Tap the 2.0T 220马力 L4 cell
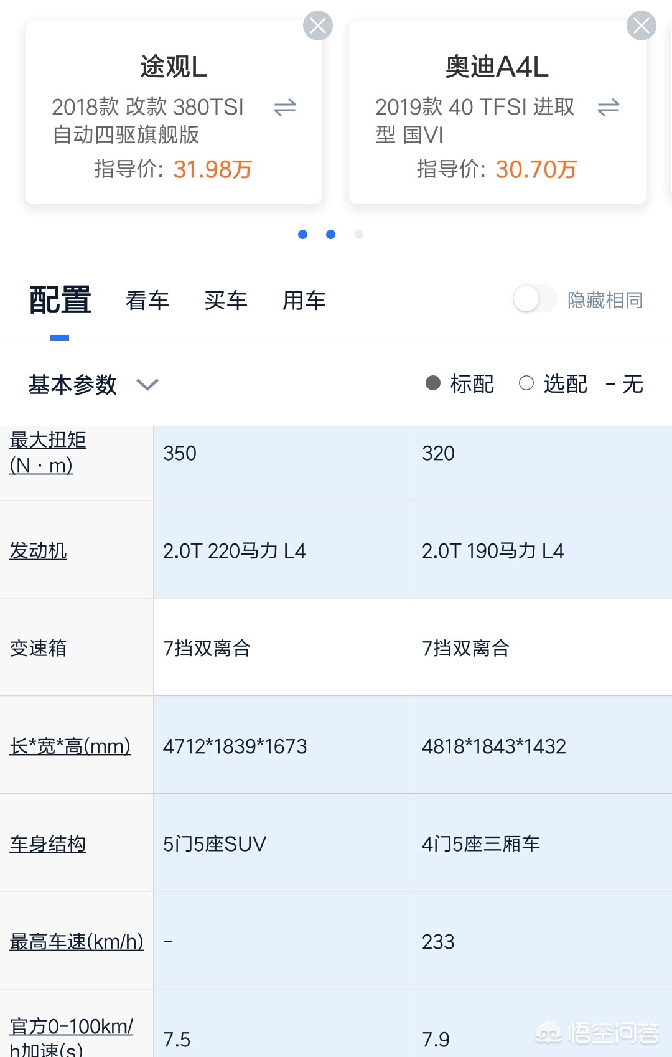672x1057 pixels. pos(283,550)
